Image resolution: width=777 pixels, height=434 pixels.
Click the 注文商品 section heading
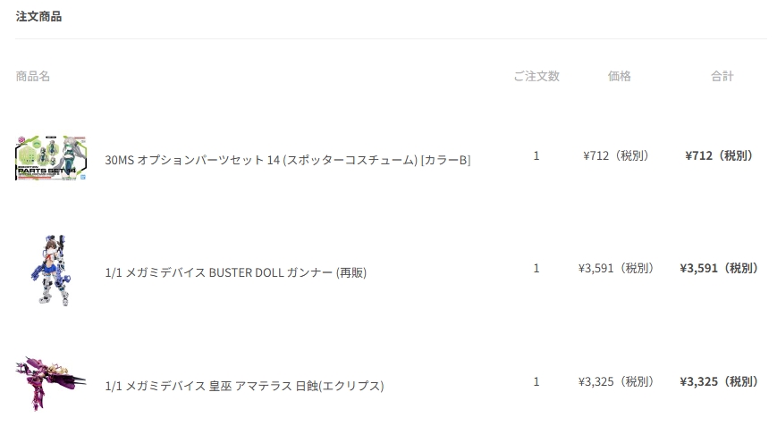pyautogui.click(x=38, y=16)
